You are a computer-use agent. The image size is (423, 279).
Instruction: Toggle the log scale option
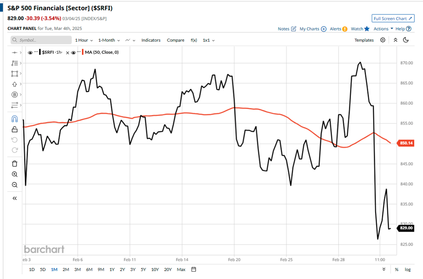408,269
